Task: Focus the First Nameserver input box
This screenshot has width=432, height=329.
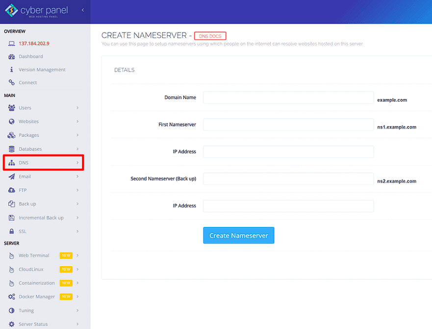Action: coord(288,124)
